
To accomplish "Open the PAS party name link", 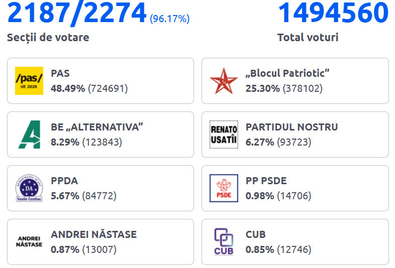I will tap(60, 74).
